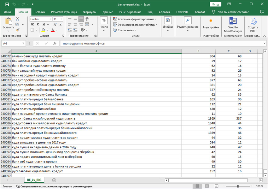Select top vertical align icon
Viewport: 268px width, 189px height.
pos(70,19)
